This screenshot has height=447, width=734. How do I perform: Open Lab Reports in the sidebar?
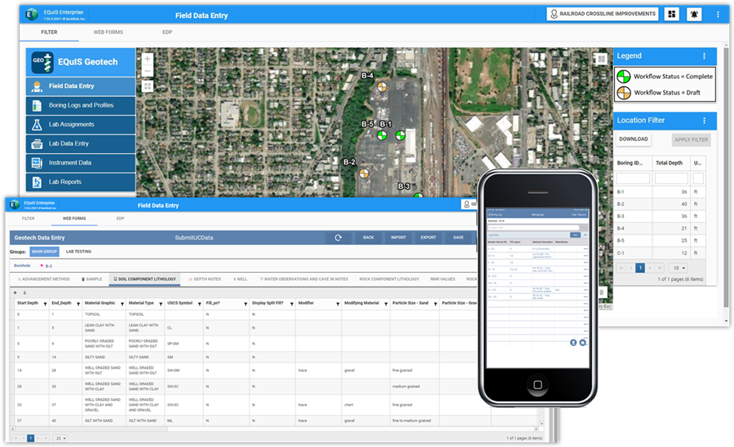pyautogui.click(x=81, y=182)
